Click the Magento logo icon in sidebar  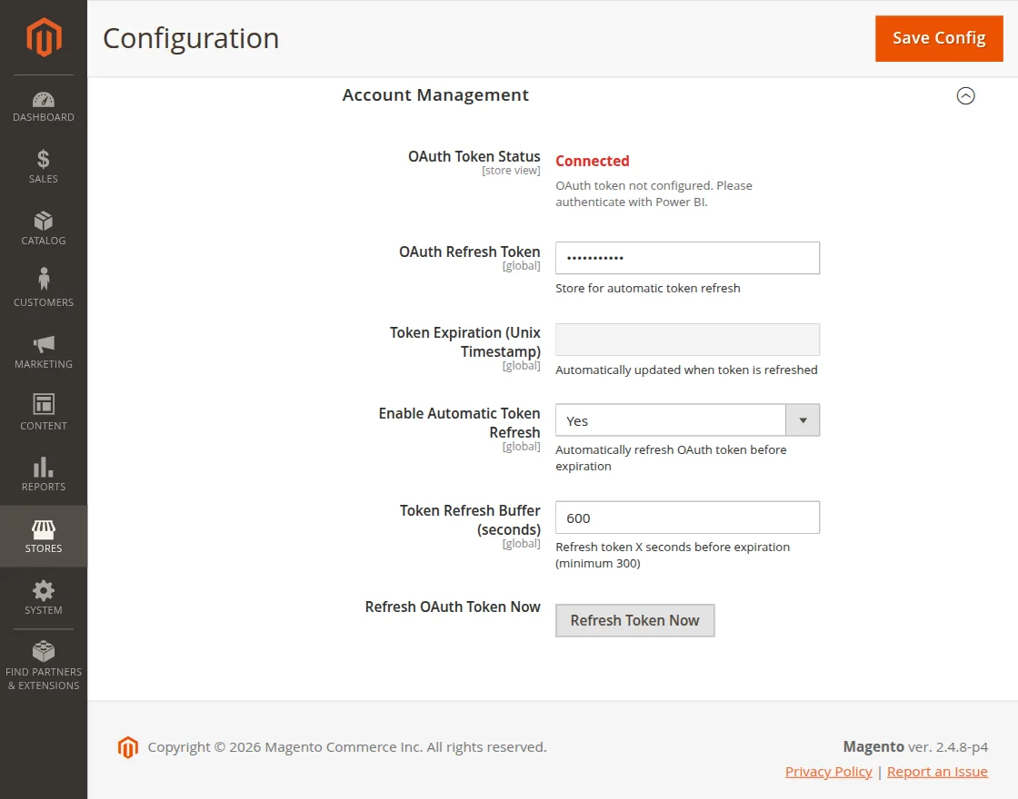(44, 37)
